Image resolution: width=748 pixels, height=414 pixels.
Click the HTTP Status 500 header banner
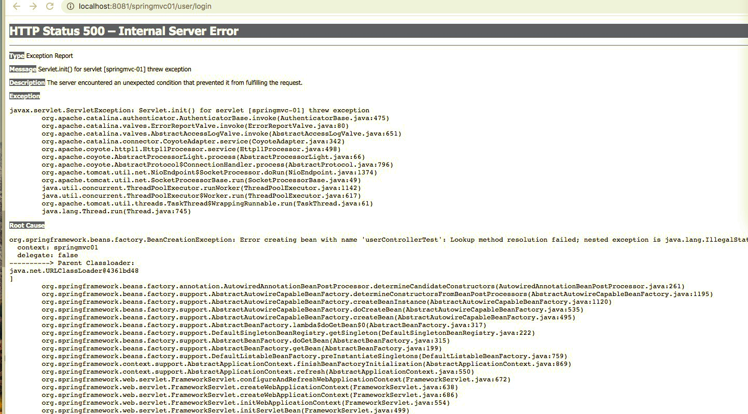pyautogui.click(x=123, y=31)
